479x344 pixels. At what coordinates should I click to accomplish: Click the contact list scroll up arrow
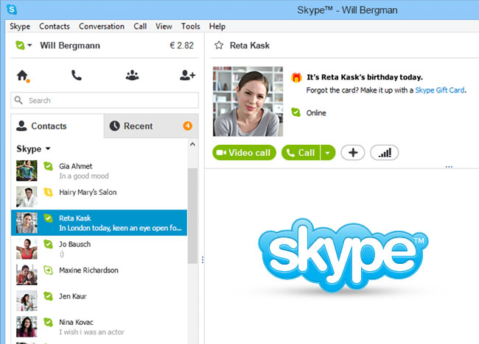click(x=192, y=144)
